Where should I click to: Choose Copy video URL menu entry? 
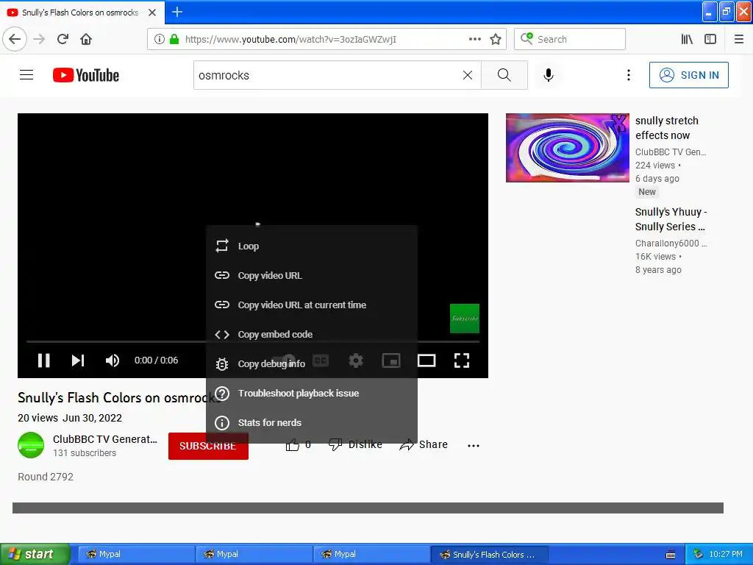(x=312, y=275)
